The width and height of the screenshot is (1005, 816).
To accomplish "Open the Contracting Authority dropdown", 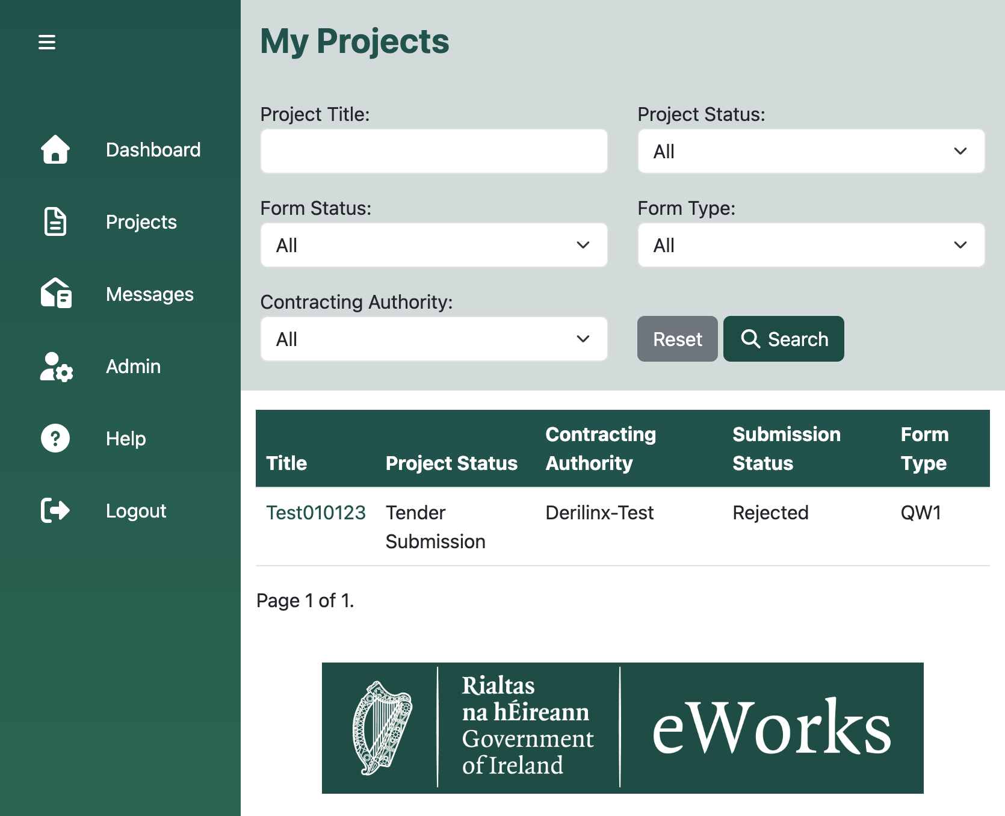I will point(434,339).
